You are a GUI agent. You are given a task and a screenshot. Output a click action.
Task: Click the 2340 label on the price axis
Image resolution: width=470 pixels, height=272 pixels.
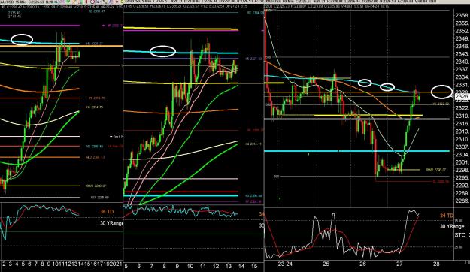tap(462, 62)
